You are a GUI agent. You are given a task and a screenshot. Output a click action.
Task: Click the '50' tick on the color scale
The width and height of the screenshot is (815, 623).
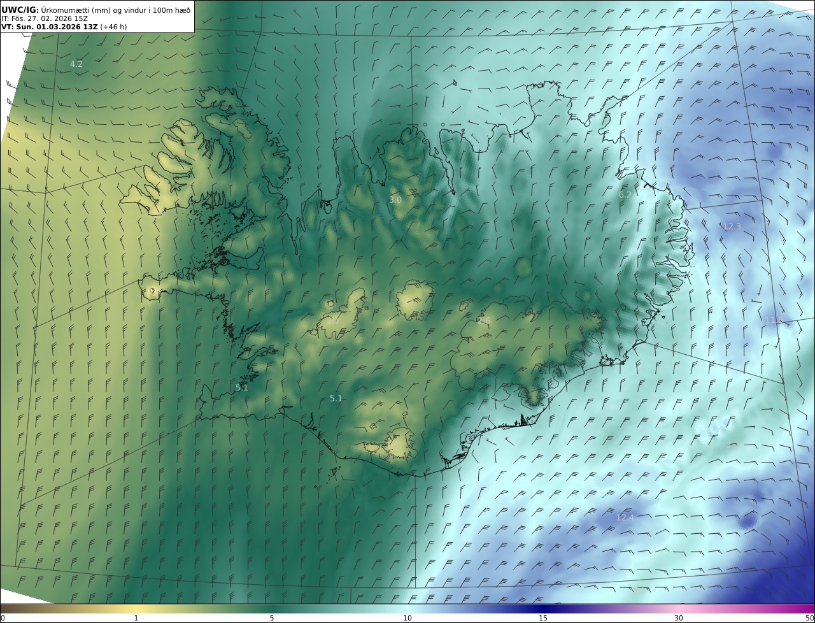tap(809, 618)
